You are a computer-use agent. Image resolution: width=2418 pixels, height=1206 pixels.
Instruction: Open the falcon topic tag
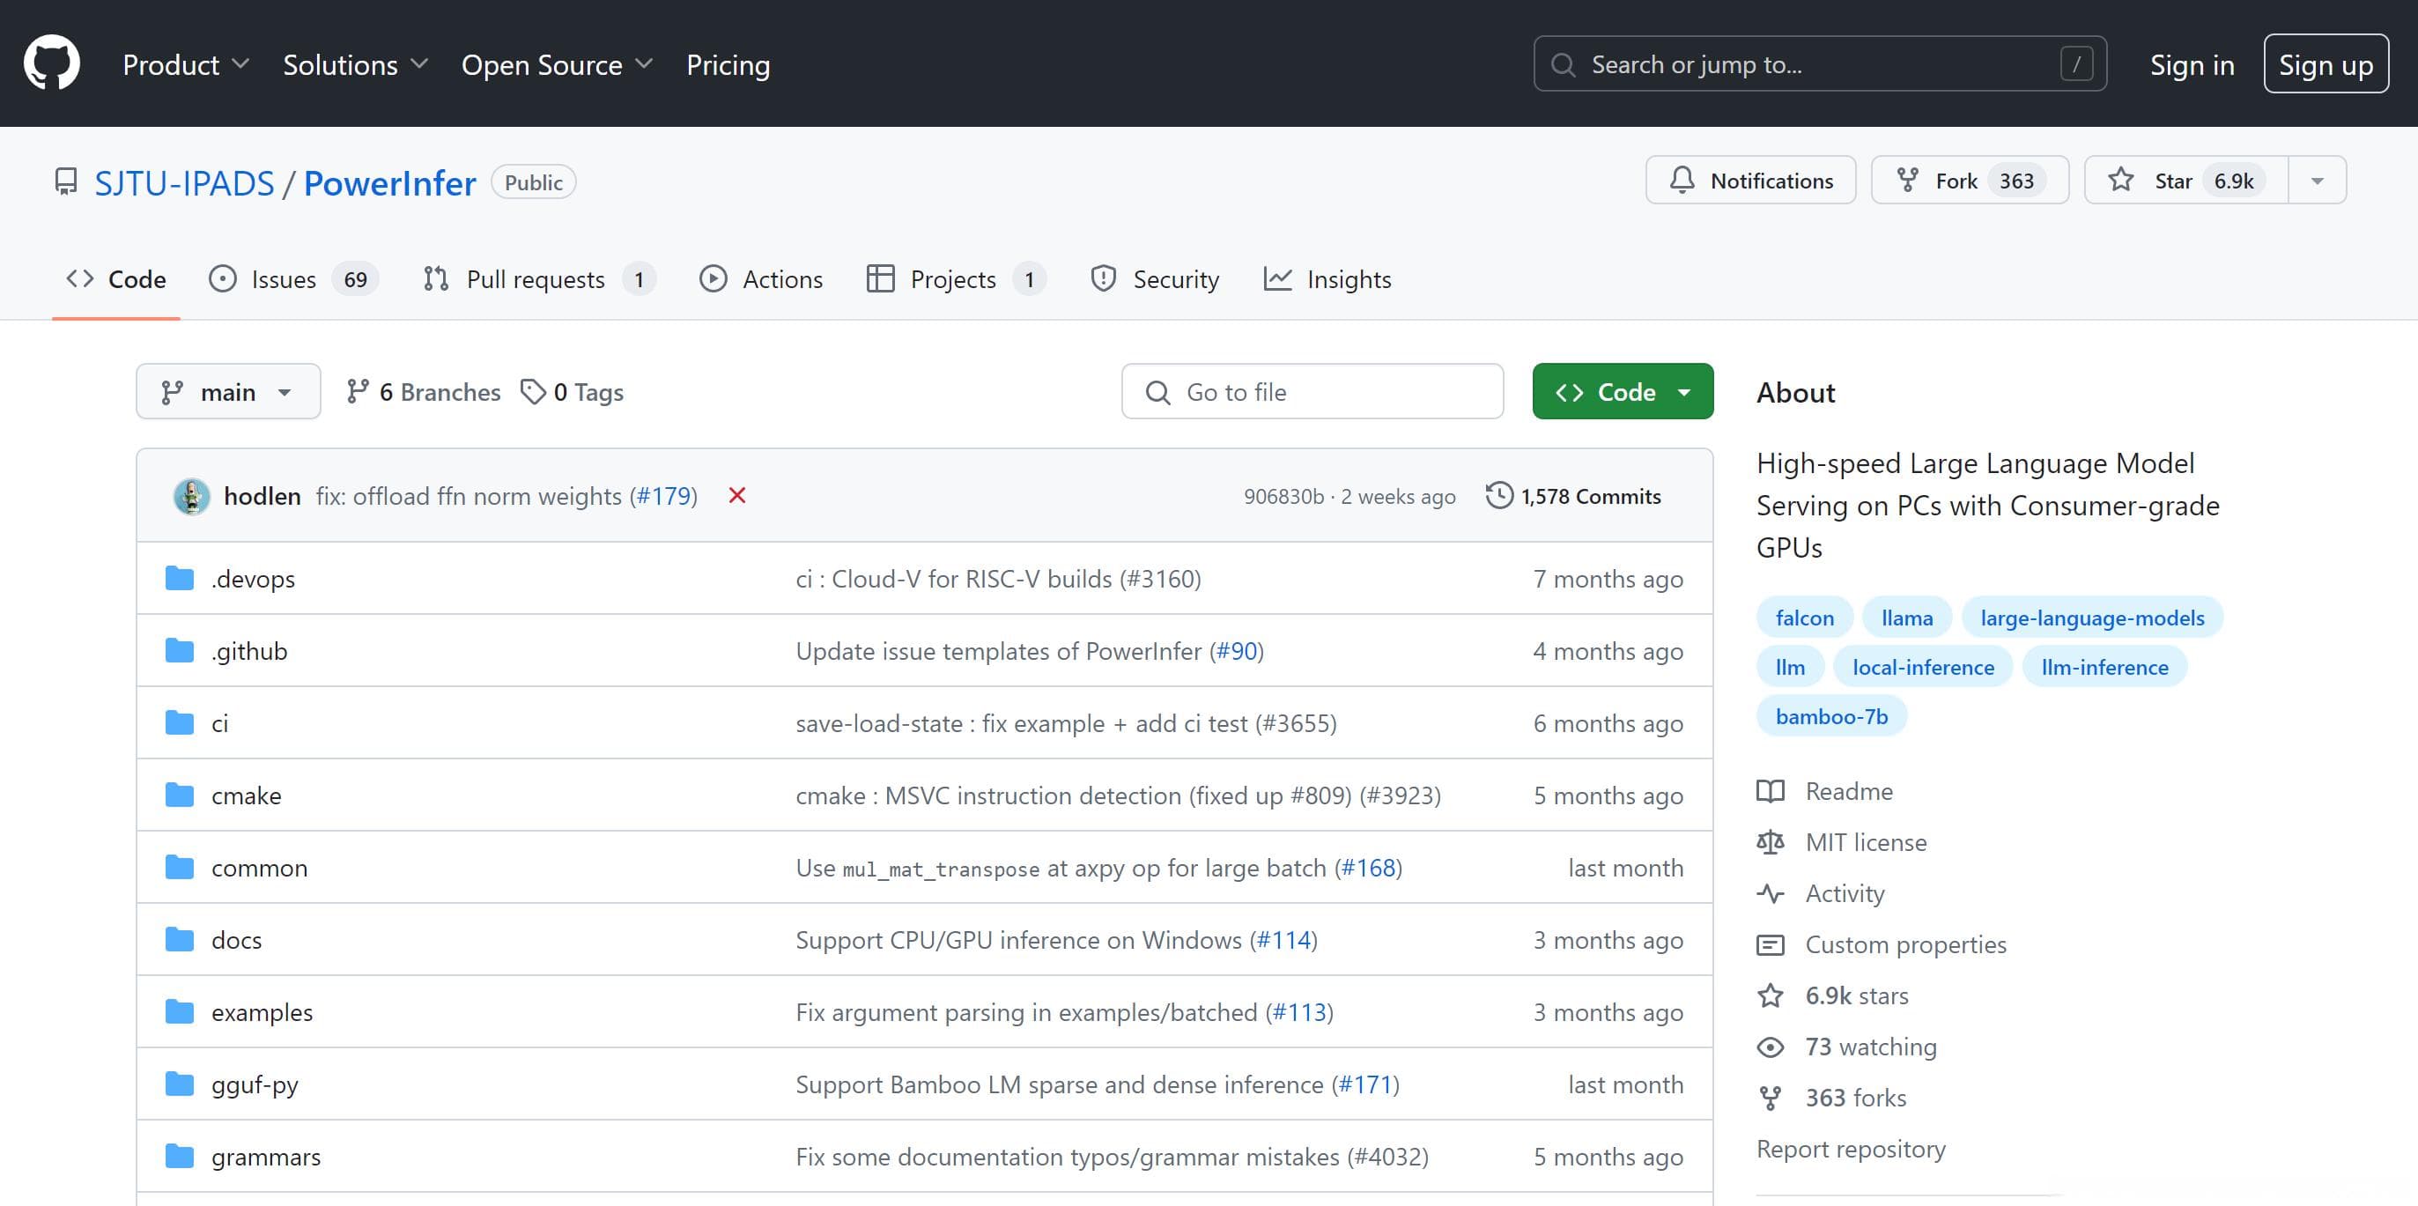point(1804,618)
